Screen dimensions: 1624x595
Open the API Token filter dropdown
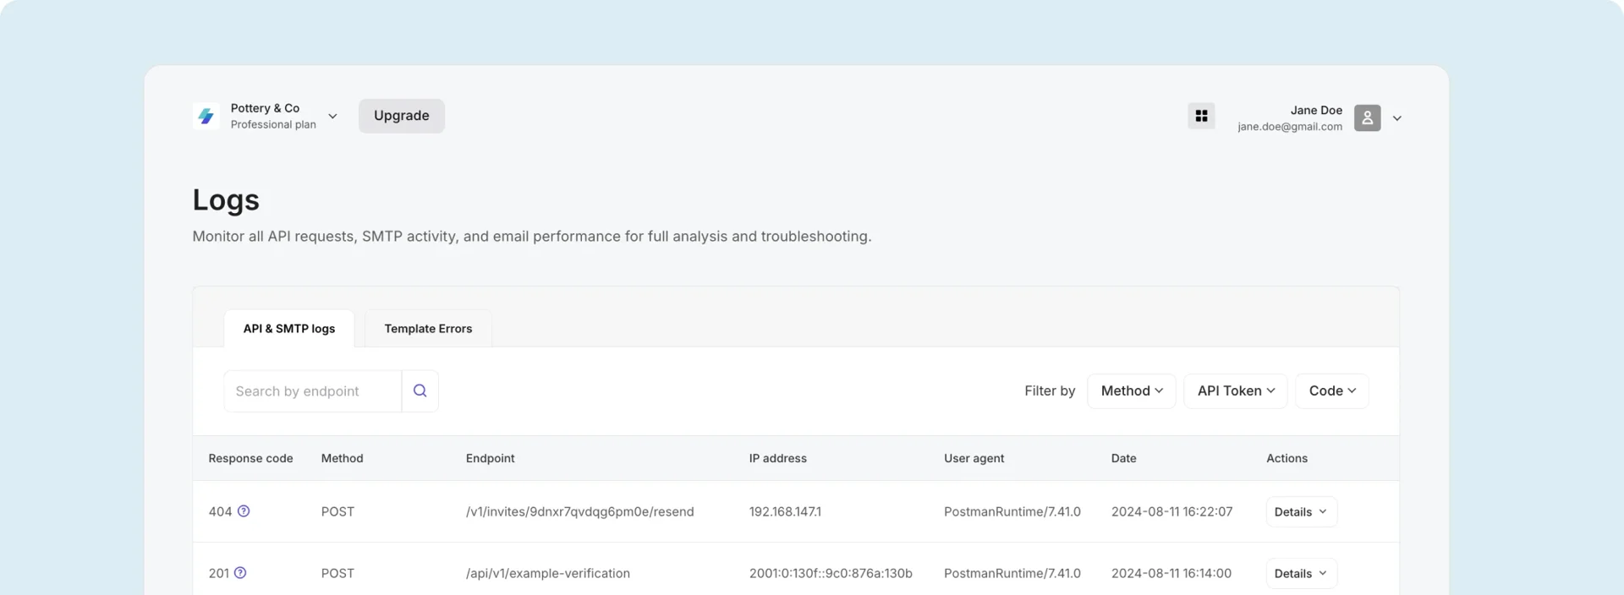pyautogui.click(x=1235, y=390)
